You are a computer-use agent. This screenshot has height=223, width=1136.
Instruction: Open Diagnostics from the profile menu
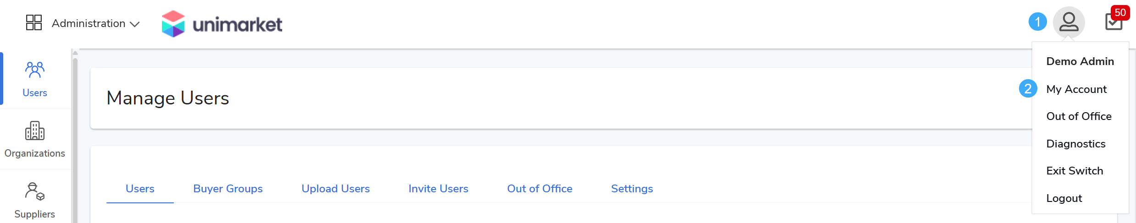click(1075, 144)
